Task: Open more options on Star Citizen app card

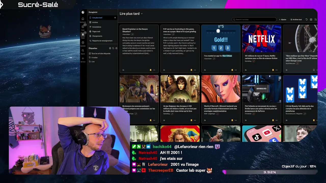Action: click(x=236, y=70)
